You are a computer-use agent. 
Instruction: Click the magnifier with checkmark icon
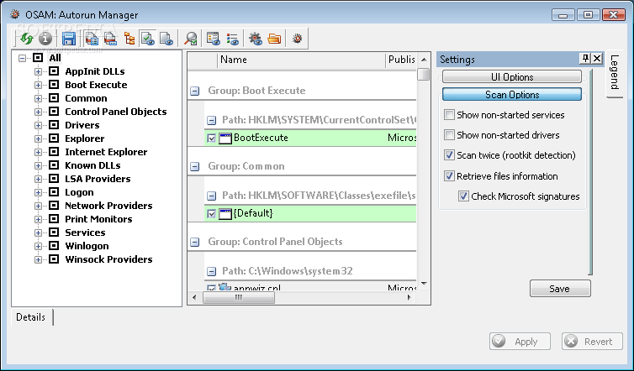coord(190,39)
